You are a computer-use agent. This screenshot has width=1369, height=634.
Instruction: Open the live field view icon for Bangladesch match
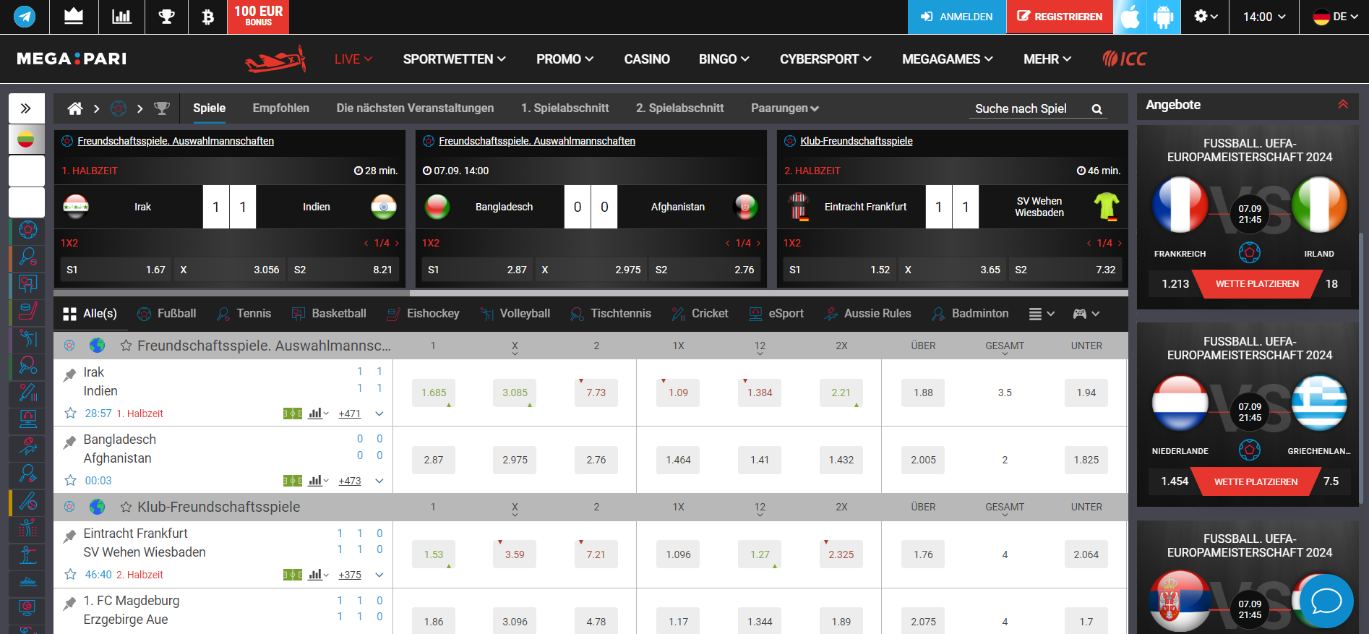pos(292,481)
